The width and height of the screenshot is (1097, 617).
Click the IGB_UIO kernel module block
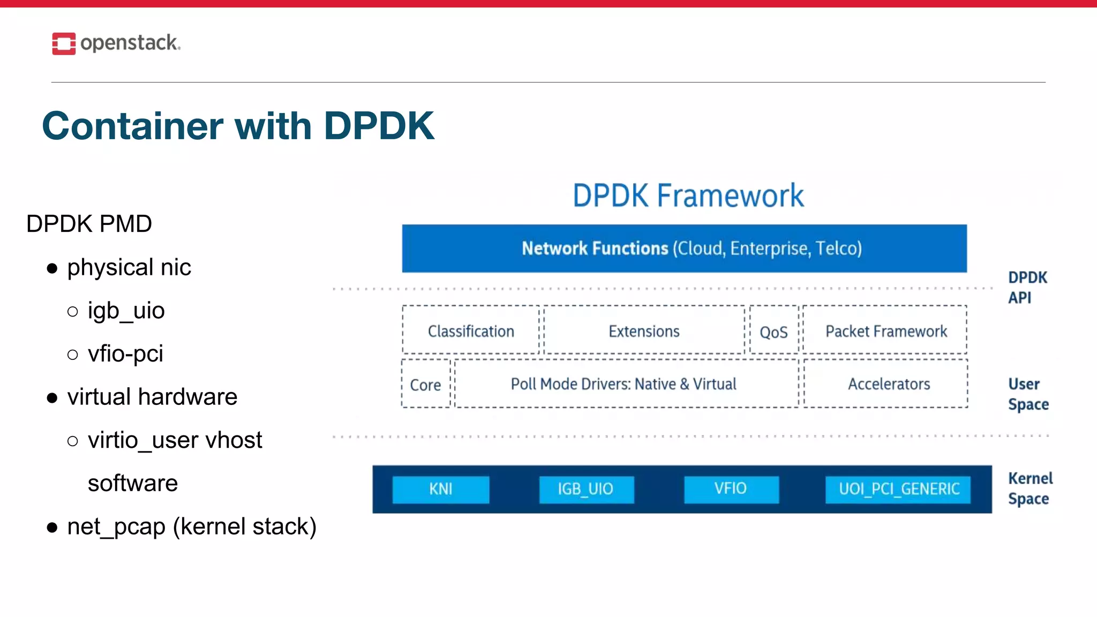(587, 489)
